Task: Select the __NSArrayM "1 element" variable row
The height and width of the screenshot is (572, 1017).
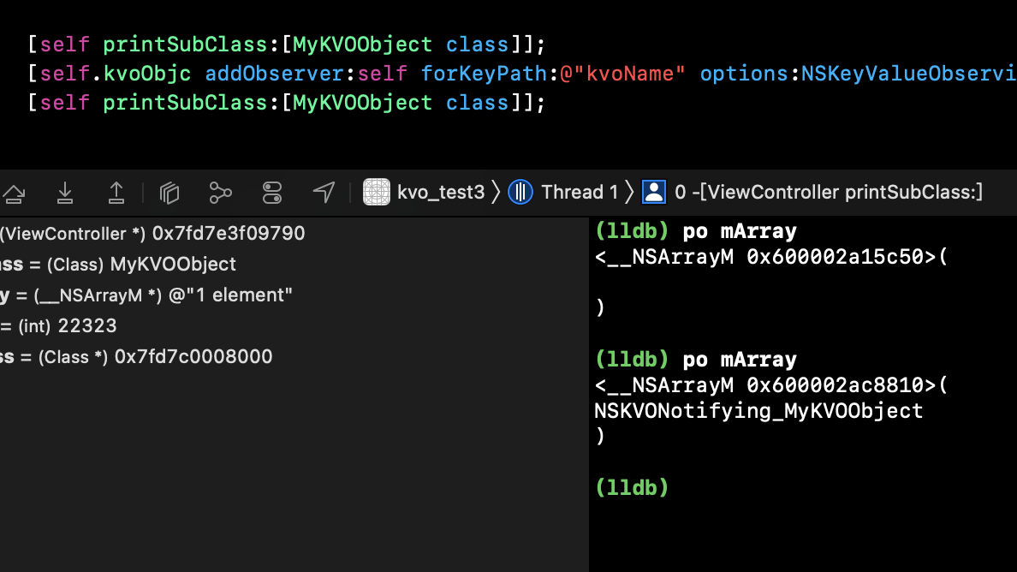Action: coord(146,295)
